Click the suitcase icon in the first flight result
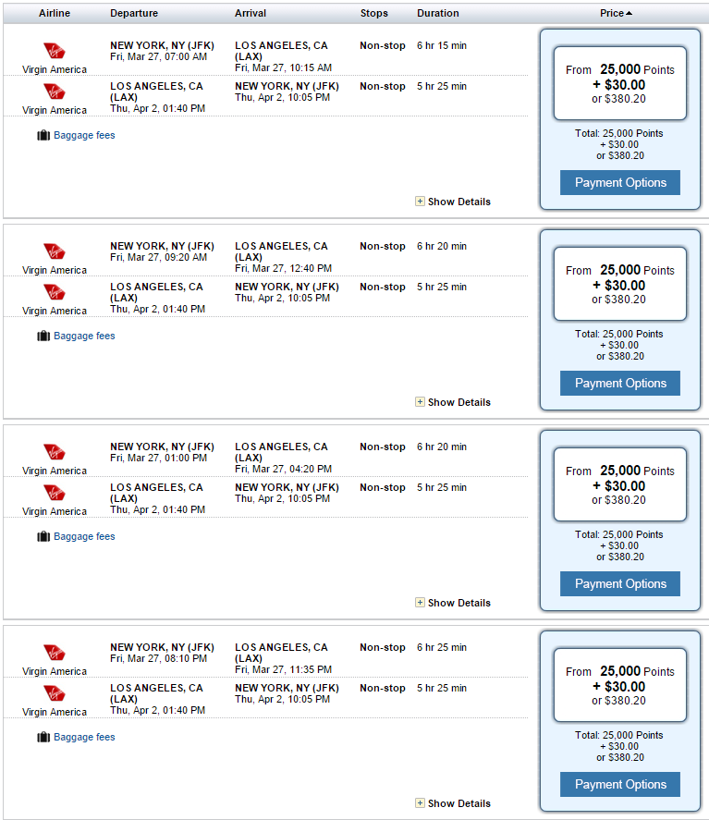This screenshot has width=709, height=820. [43, 136]
